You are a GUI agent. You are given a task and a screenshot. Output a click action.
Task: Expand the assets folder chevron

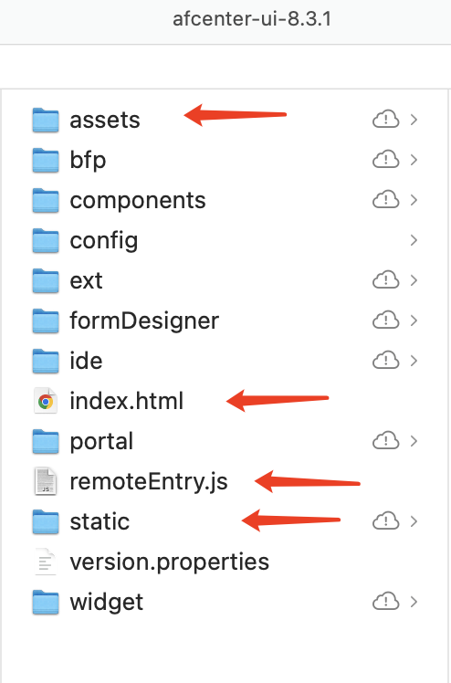414,120
